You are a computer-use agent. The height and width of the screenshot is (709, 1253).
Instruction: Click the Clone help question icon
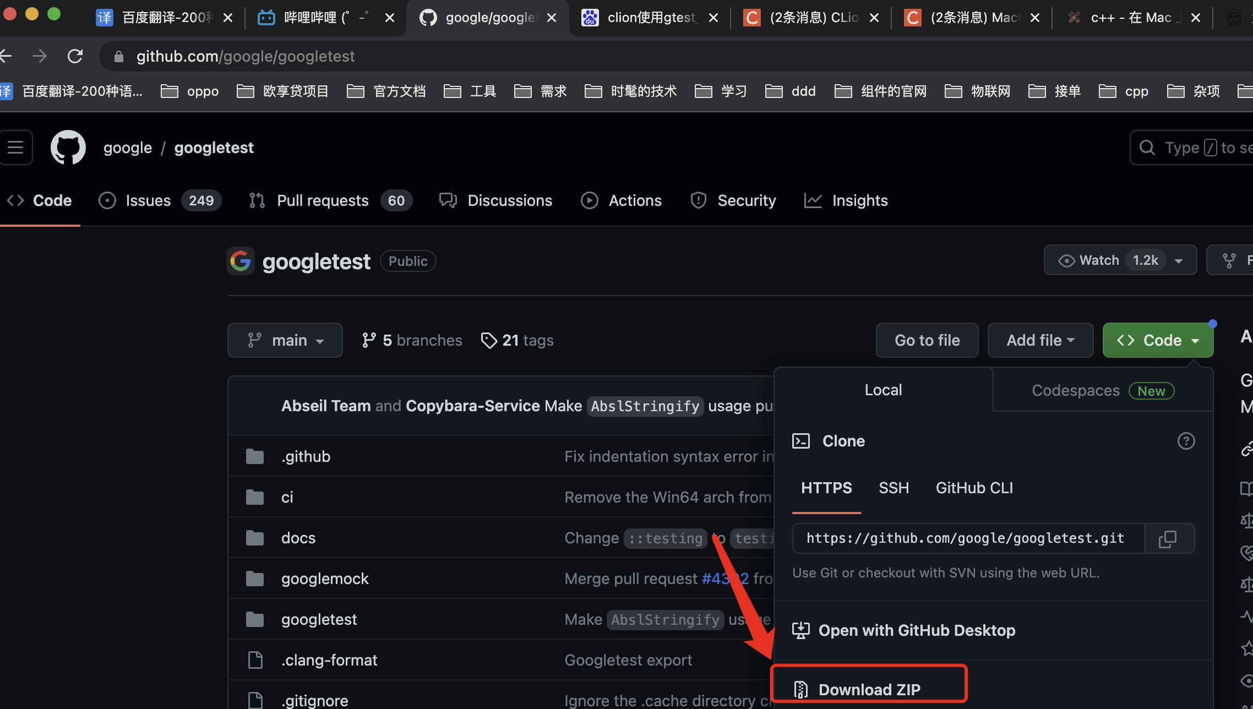click(x=1186, y=441)
